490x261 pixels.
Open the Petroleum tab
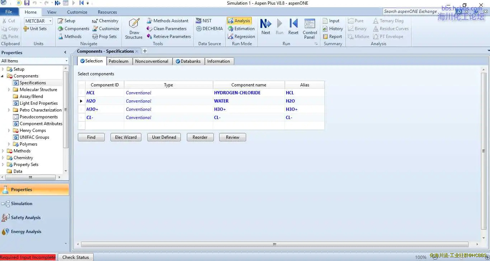[118, 61]
